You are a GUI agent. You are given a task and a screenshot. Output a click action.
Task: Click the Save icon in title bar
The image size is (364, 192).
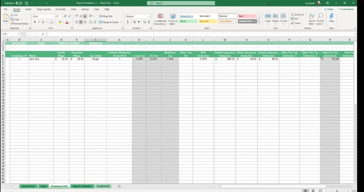coord(27,3)
